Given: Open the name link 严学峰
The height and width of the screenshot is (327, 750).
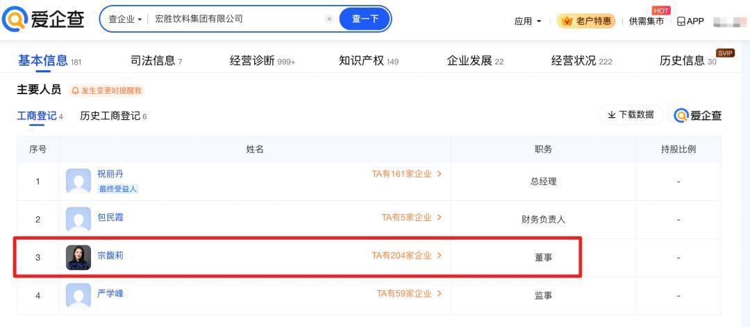Looking at the screenshot, I should pyautogui.click(x=110, y=294).
